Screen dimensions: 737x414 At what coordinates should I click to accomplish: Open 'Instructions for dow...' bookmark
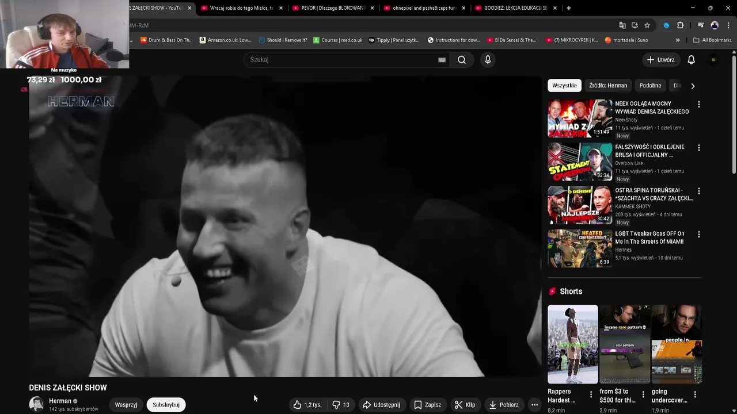click(454, 40)
